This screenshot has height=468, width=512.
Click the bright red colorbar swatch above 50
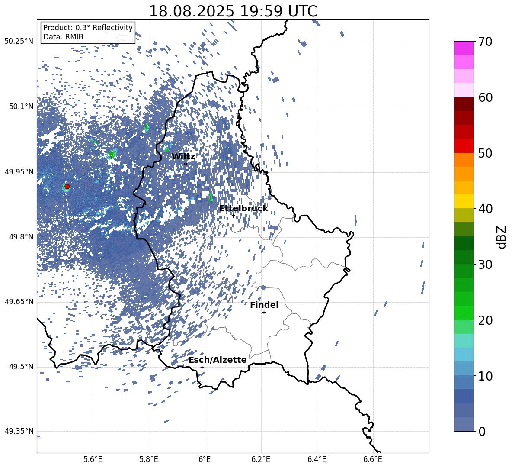[464, 146]
